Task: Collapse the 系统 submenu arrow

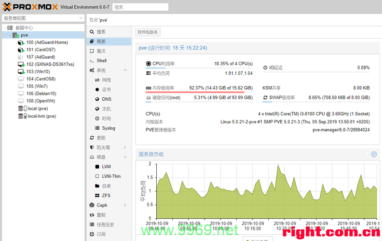Action: click(125, 70)
